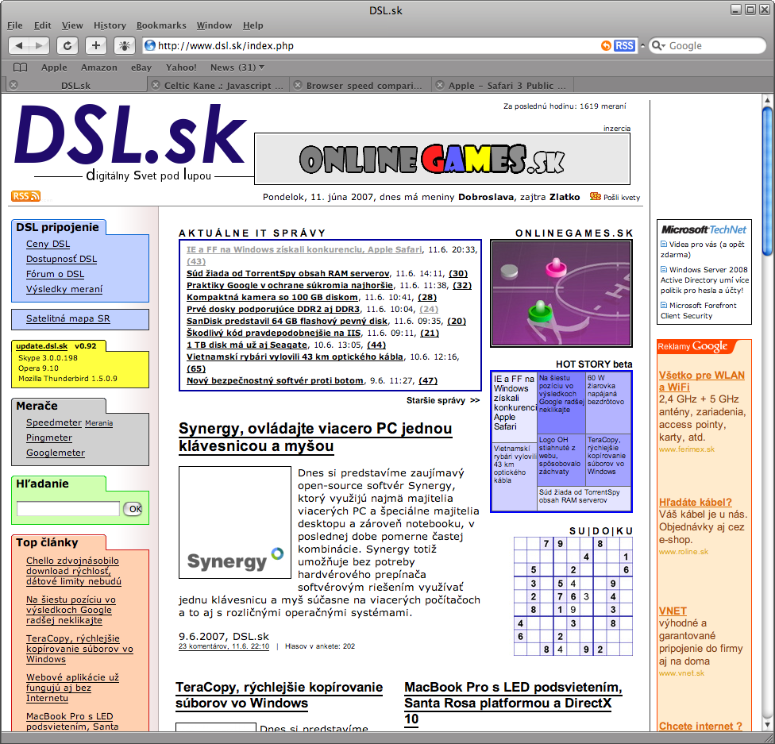775x744 pixels.
Task: Open Satelitná mapa SR link
Action: [68, 318]
